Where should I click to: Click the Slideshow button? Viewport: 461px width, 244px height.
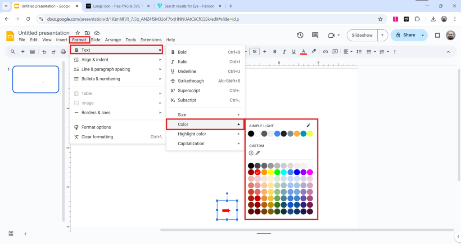click(x=362, y=35)
